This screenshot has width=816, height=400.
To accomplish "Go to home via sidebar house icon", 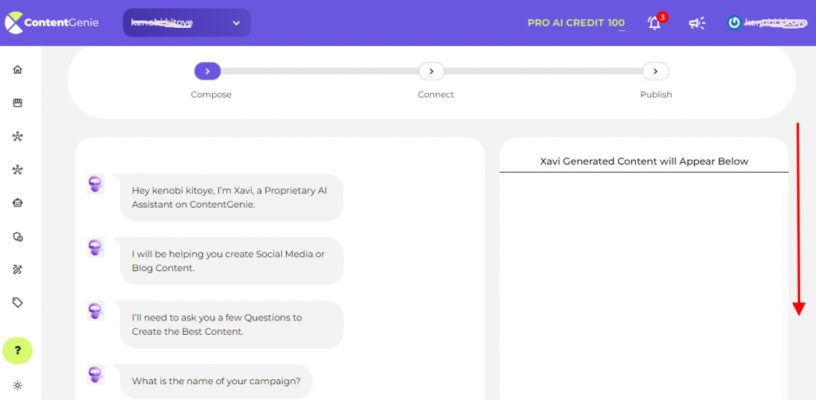I will (x=18, y=70).
